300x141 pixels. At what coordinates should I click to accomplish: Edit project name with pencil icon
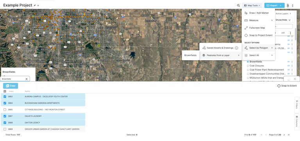35,5
